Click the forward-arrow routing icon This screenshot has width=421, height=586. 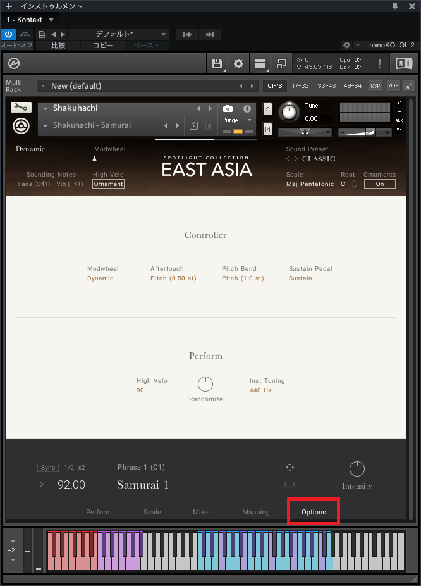click(x=187, y=34)
